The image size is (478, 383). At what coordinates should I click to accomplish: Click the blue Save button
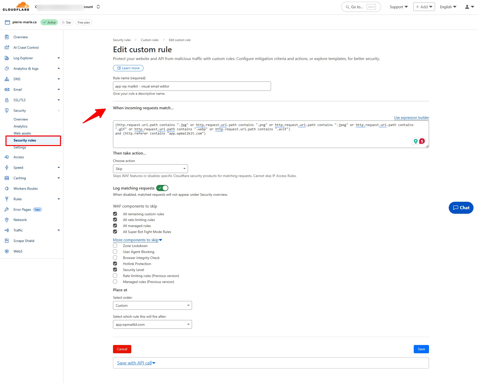tap(421, 349)
